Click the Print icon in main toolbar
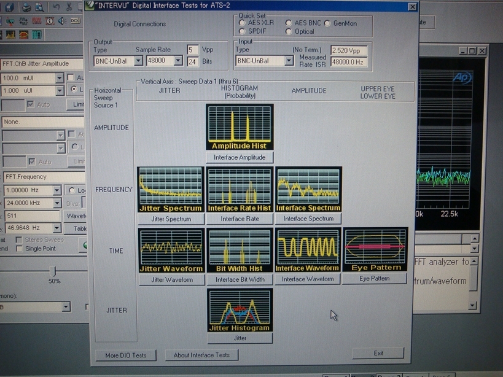Image resolution: width=503 pixels, height=377 pixels. click(26, 7)
